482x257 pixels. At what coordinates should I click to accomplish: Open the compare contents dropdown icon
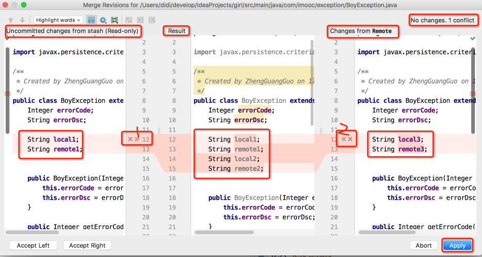115,20
